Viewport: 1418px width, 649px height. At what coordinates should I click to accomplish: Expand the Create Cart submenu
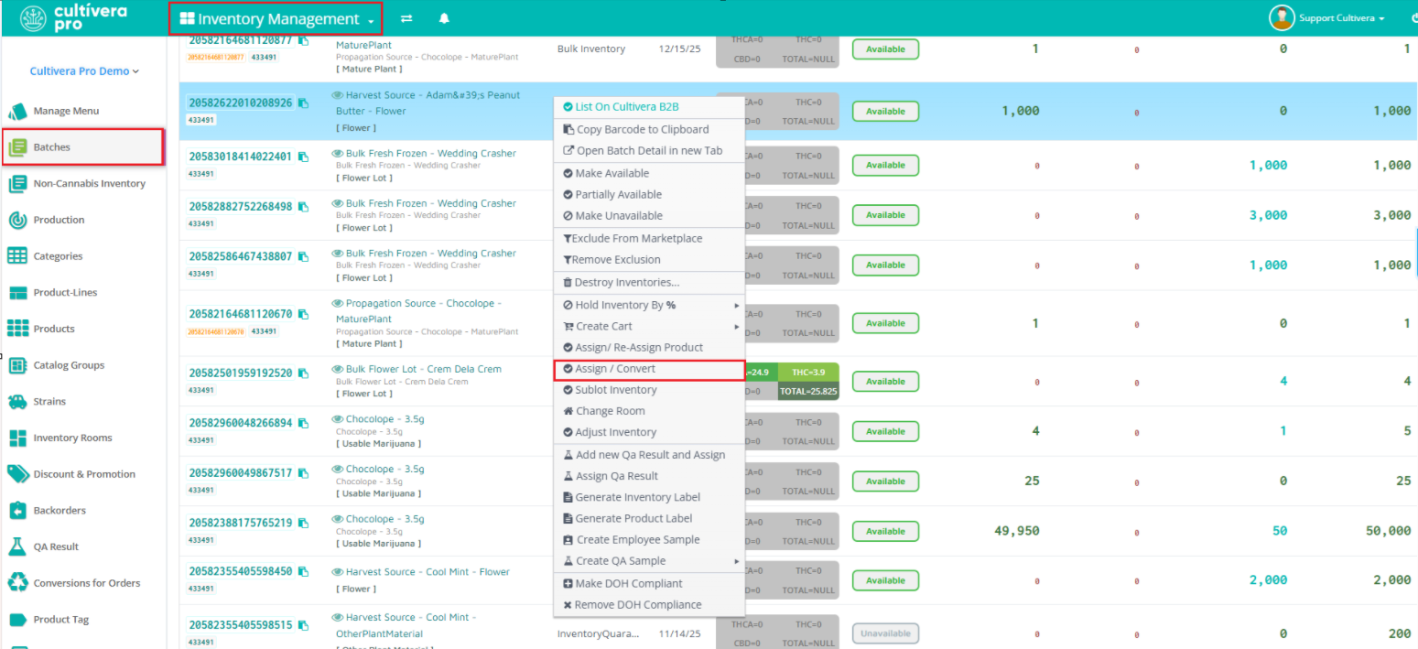[x=649, y=326]
